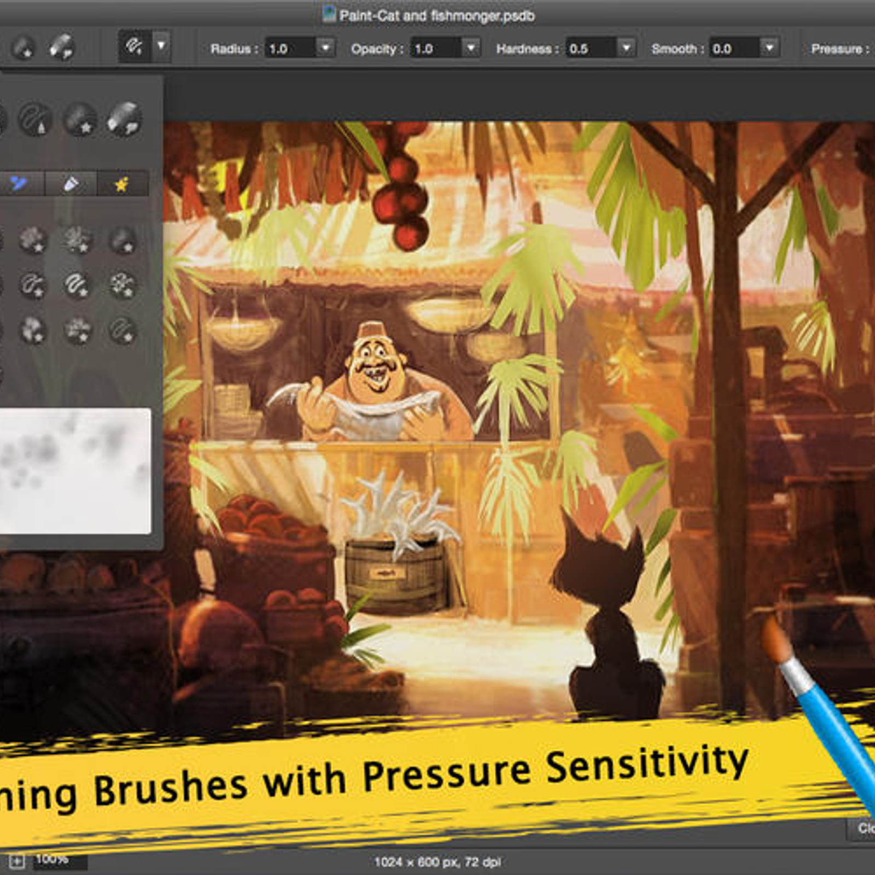Open the Opacity dropdown arrow

point(471,48)
